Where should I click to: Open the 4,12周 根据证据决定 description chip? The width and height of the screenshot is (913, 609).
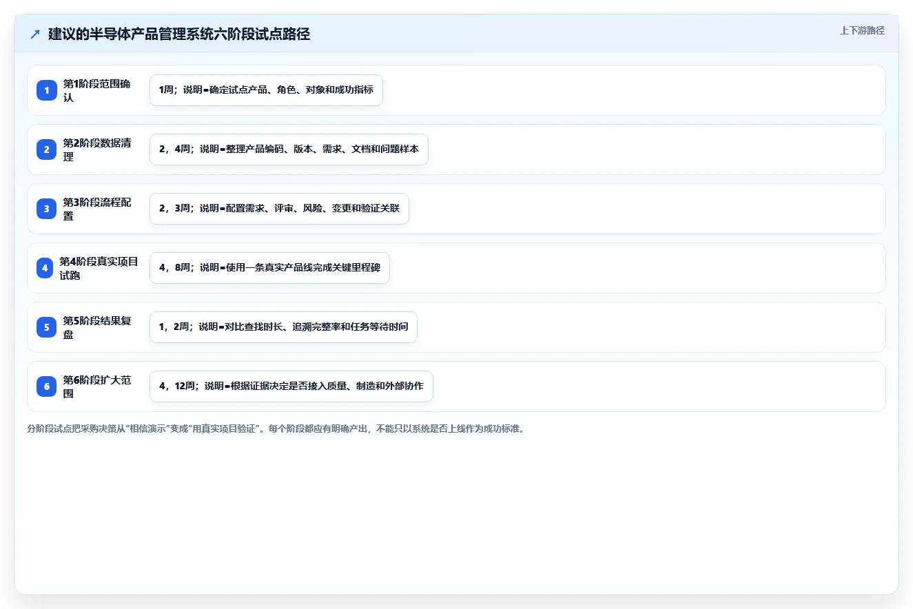[291, 386]
